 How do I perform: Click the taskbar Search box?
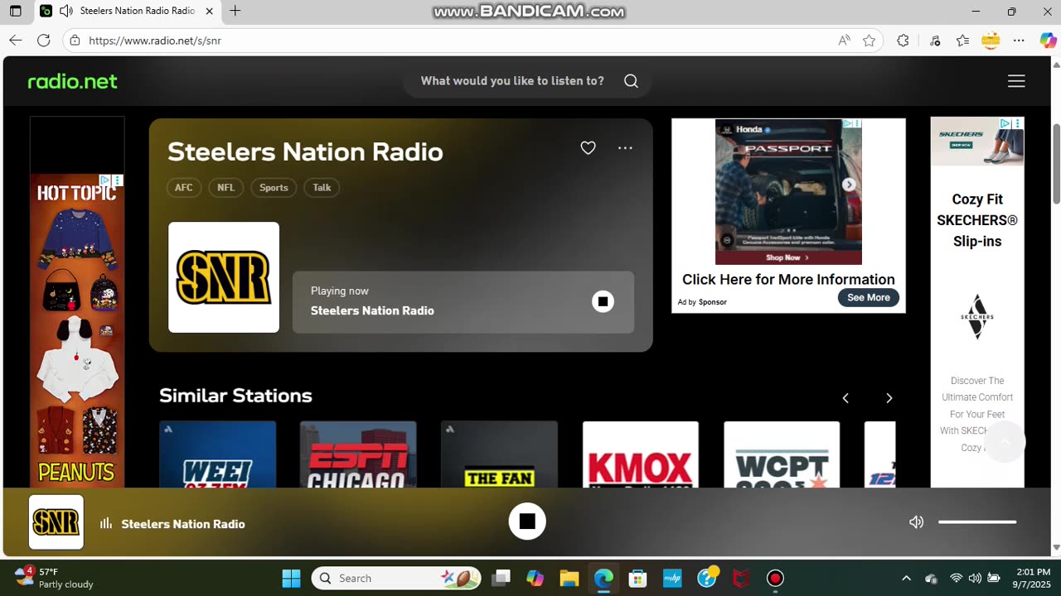pos(396,578)
